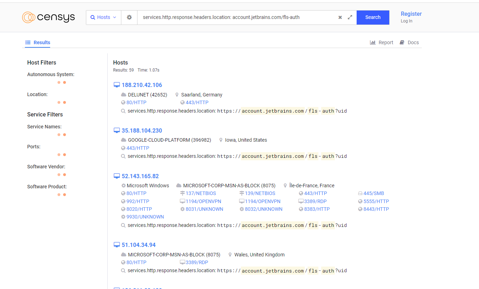The width and height of the screenshot is (479, 289).
Task: Open 80/HTTP service under 188.210.42.106
Action: [x=136, y=102]
